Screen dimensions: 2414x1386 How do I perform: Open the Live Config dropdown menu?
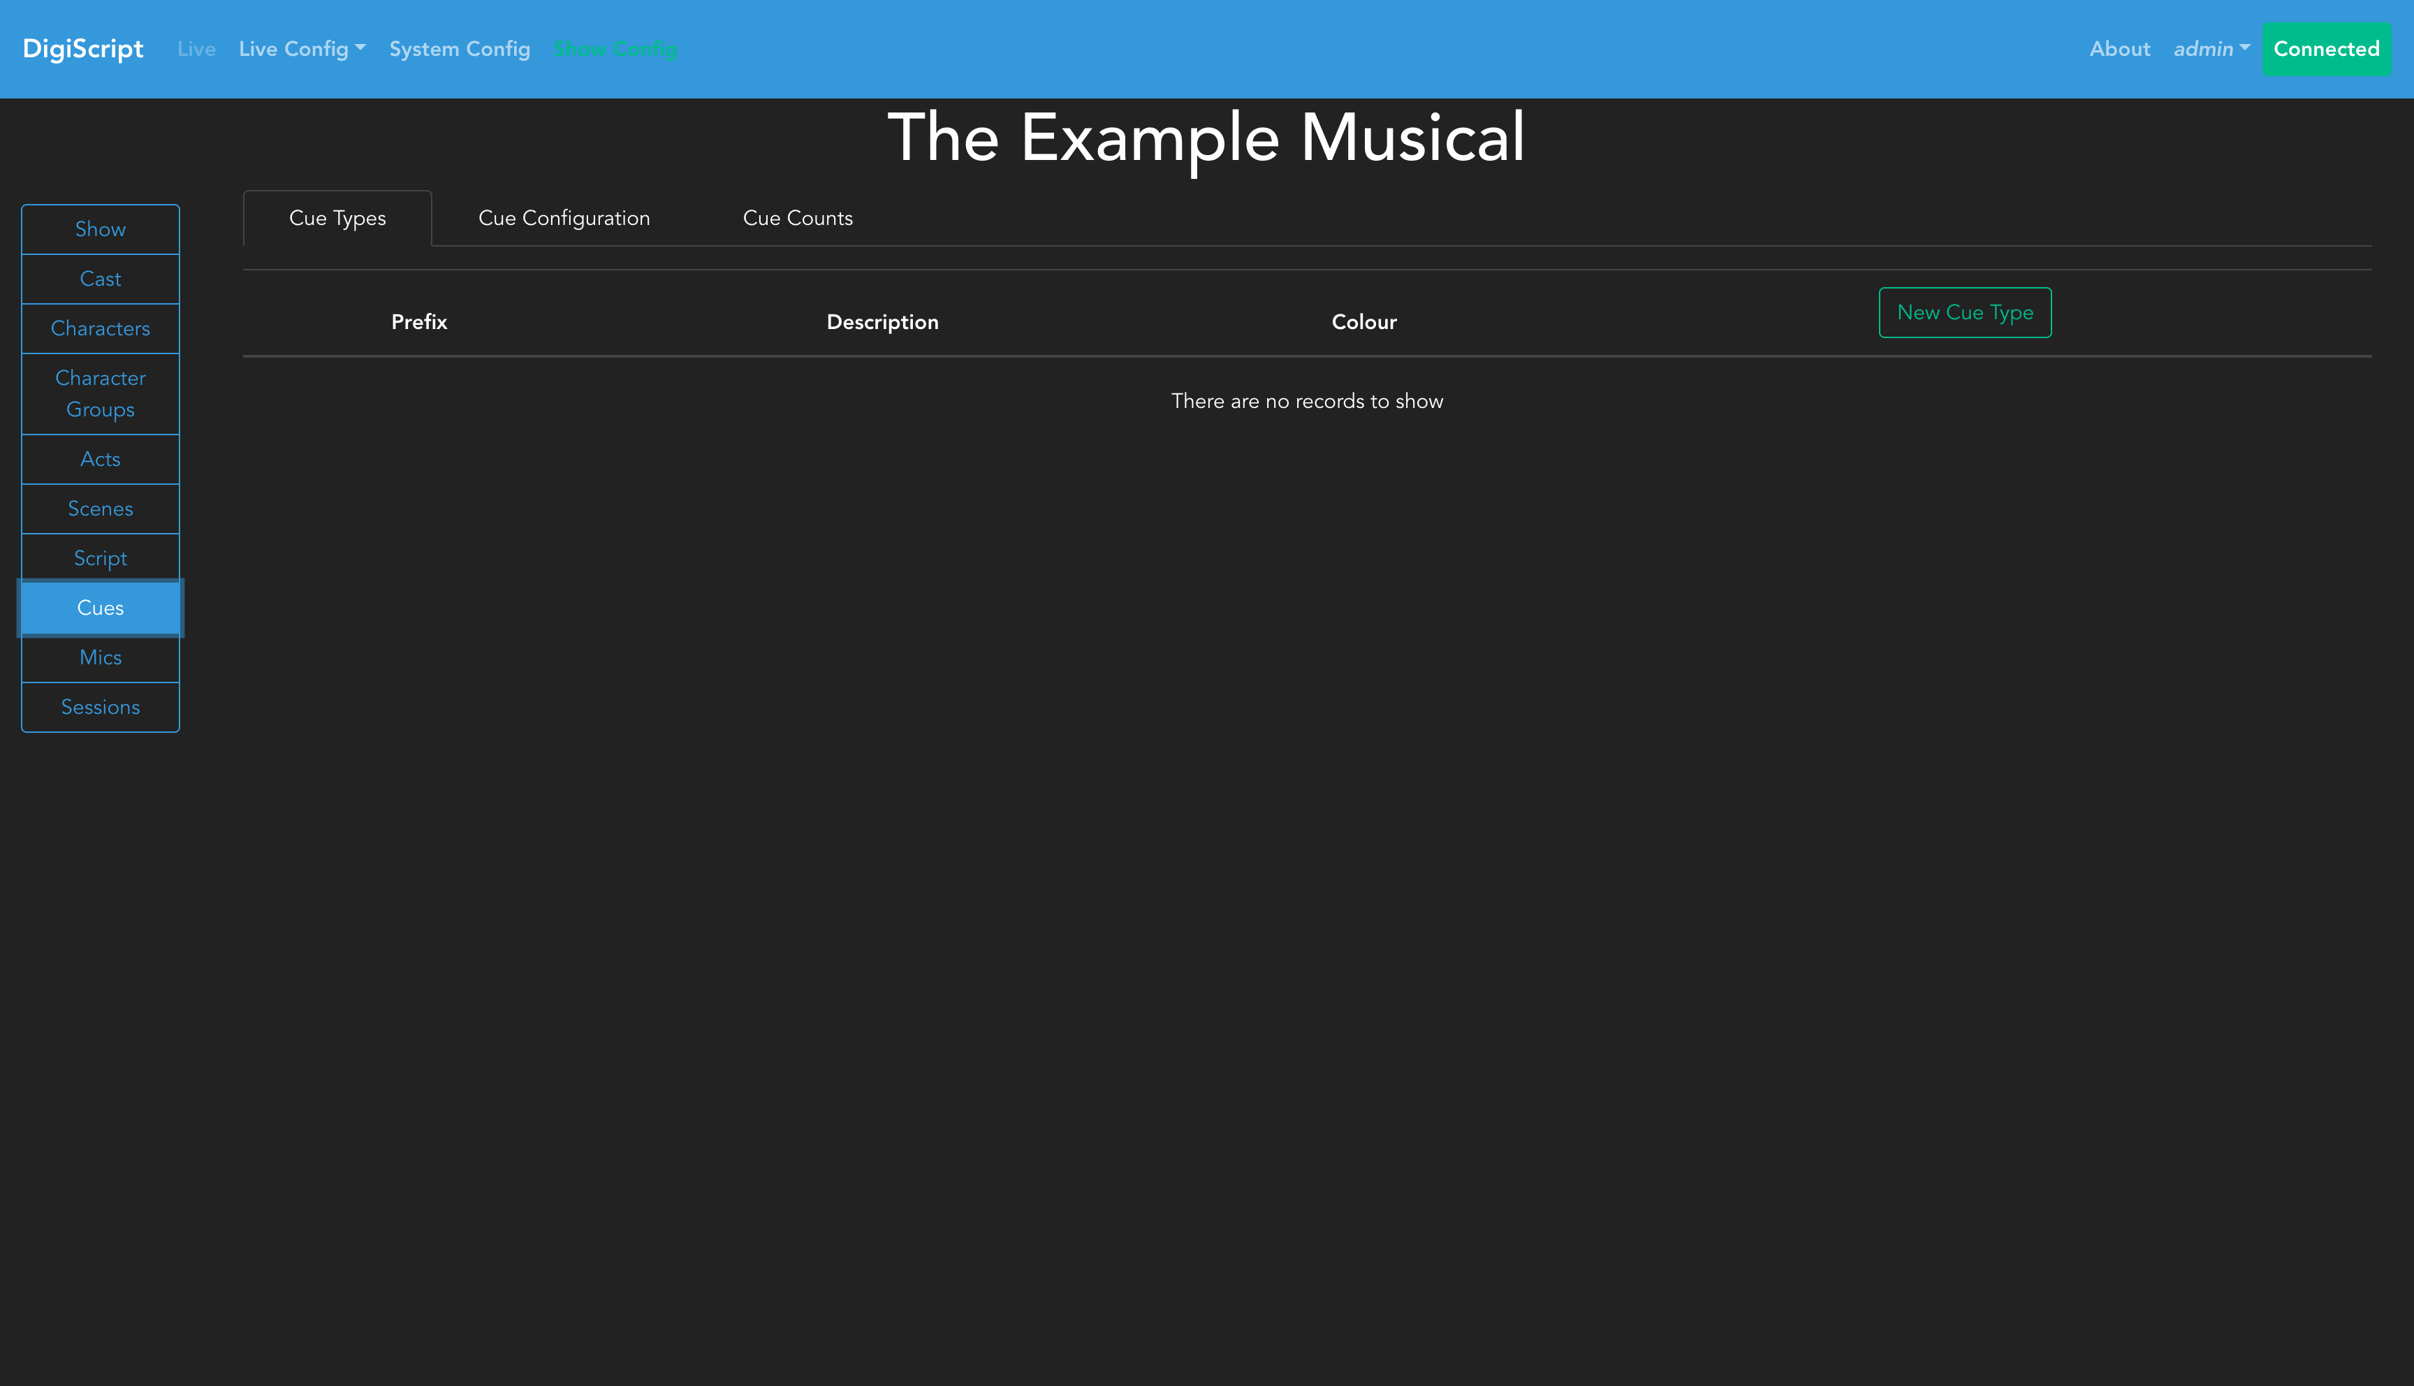302,48
